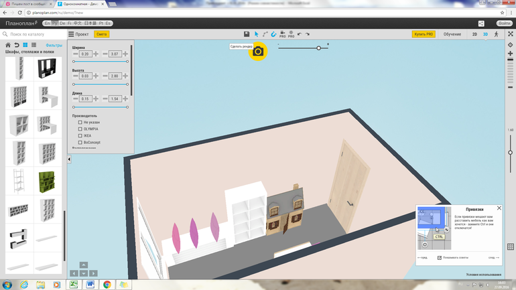Tick the BoConcept checkbox
The height and width of the screenshot is (290, 516).
[x=80, y=143]
